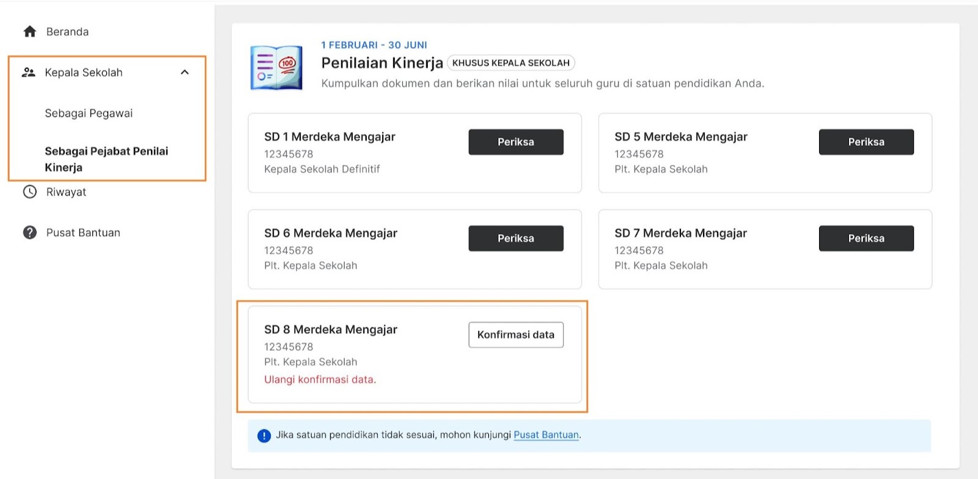Follow the Pusat Bantuan link in notice
This screenshot has width=978, height=479.
546,435
